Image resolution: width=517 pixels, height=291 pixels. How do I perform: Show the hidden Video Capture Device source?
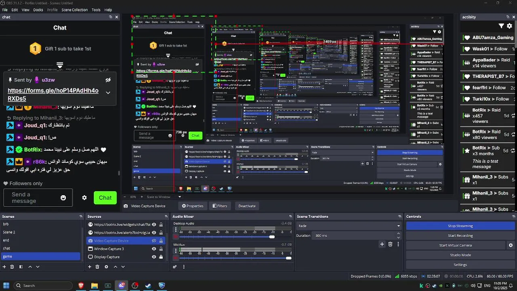coord(154,241)
